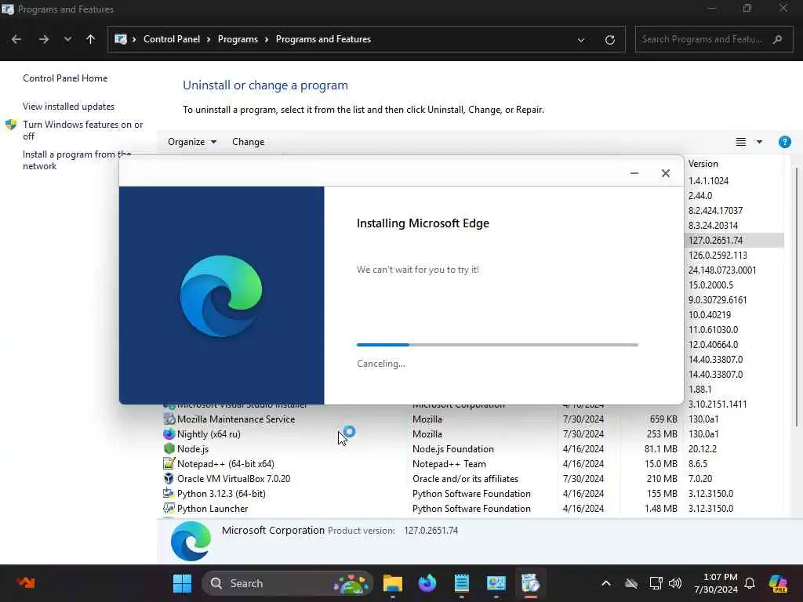Click the Nightly program icon

(x=169, y=434)
